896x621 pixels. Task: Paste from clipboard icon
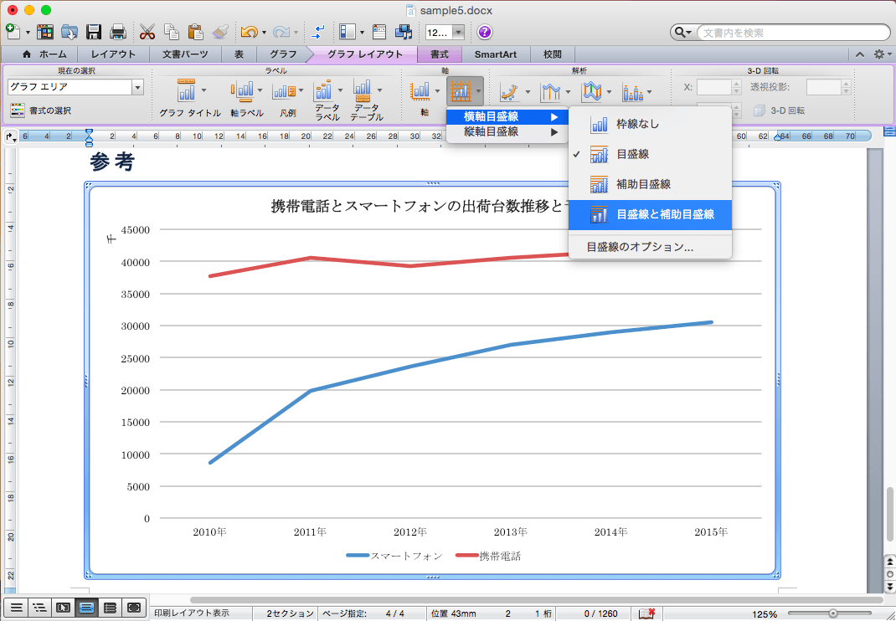pyautogui.click(x=195, y=32)
